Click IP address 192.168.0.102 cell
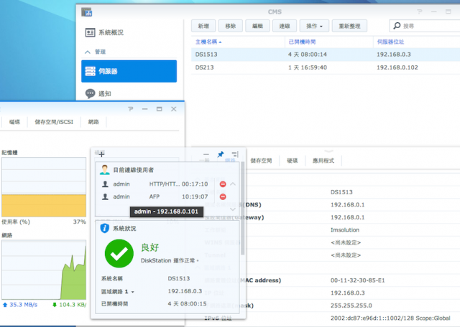This screenshot has height=327, width=460. 397,67
